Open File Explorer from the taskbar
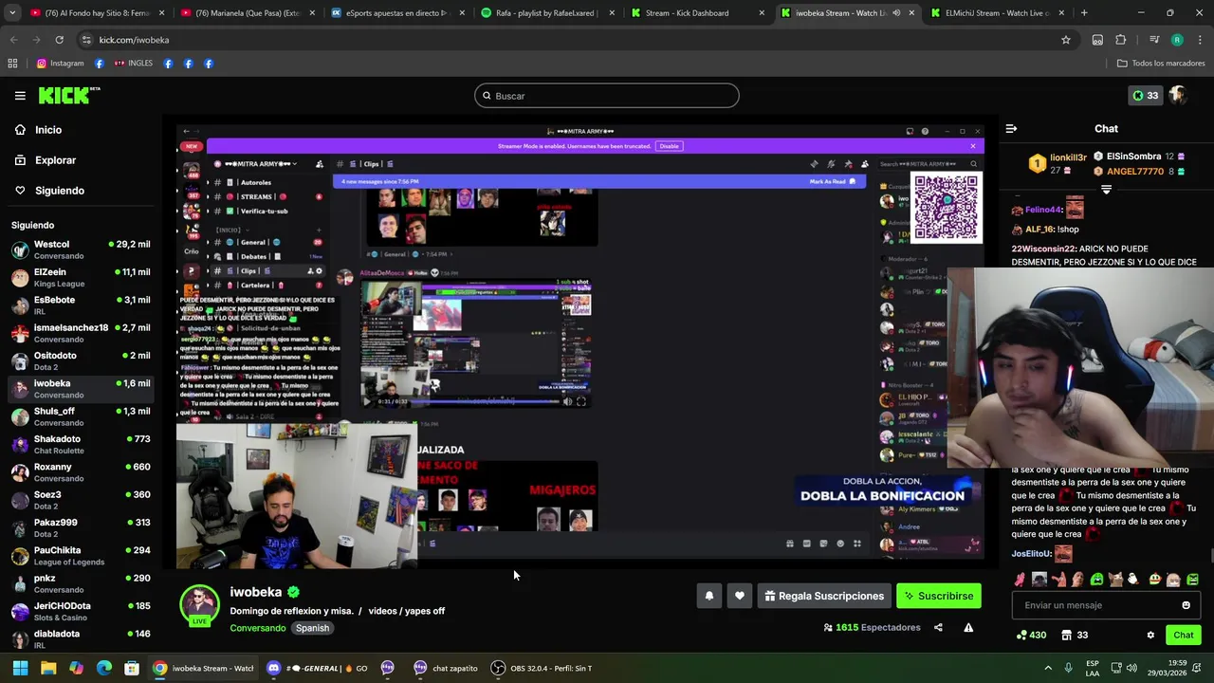Viewport: 1214px width, 683px height. pos(48,668)
